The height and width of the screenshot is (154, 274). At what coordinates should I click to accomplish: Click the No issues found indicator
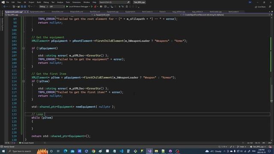point(26,143)
